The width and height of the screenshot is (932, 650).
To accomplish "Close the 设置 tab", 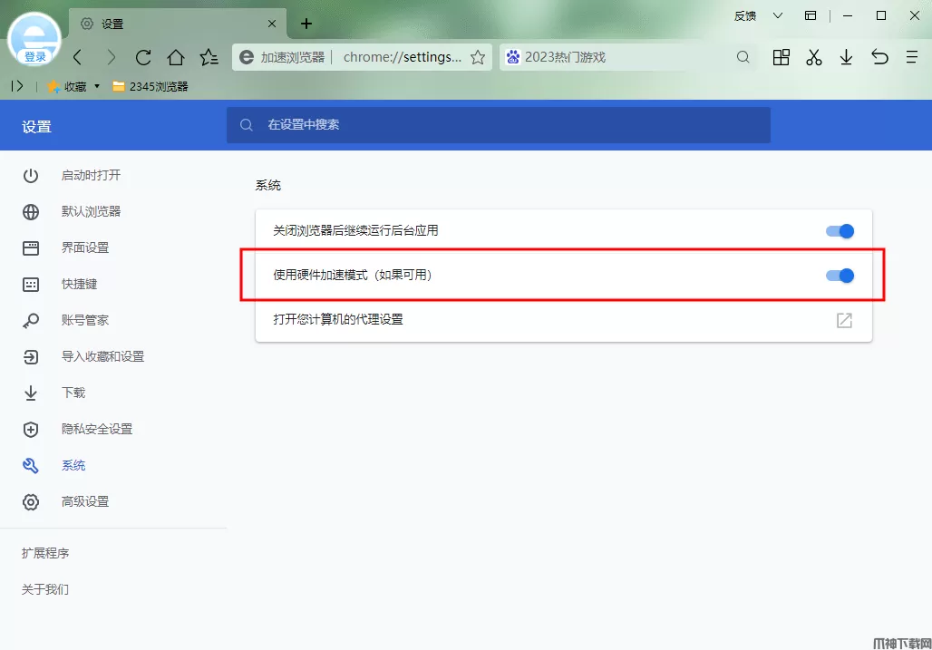I will click(272, 24).
